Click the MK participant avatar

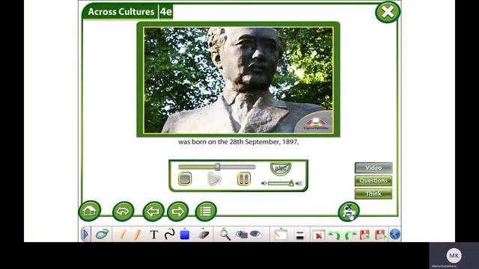(x=454, y=256)
